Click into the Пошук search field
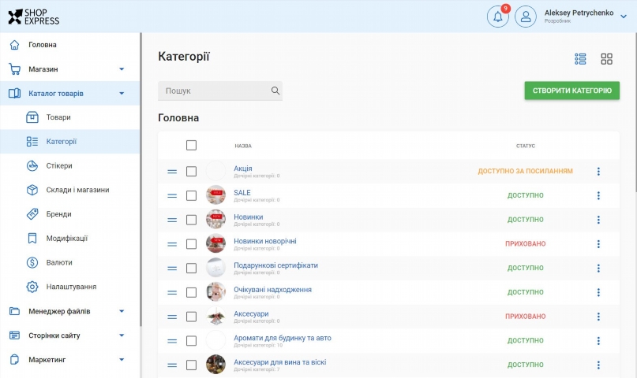The image size is (637, 378). (x=213, y=91)
